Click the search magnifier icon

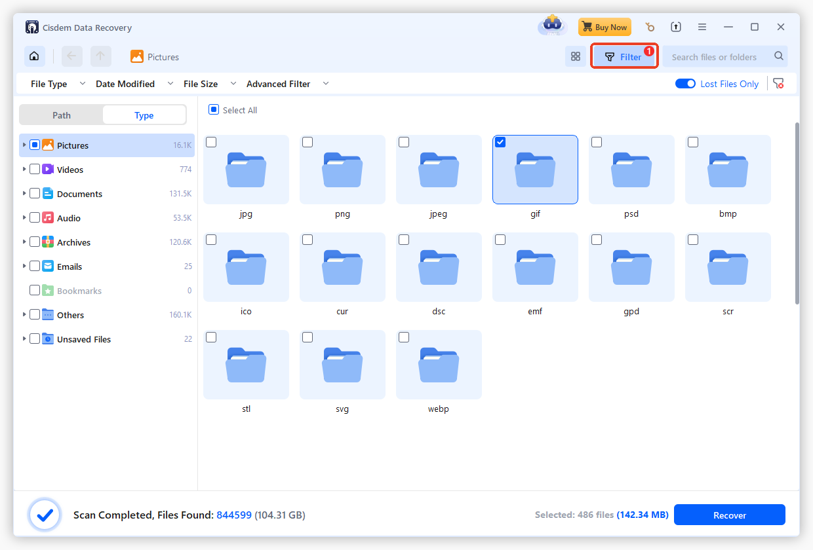pyautogui.click(x=779, y=56)
